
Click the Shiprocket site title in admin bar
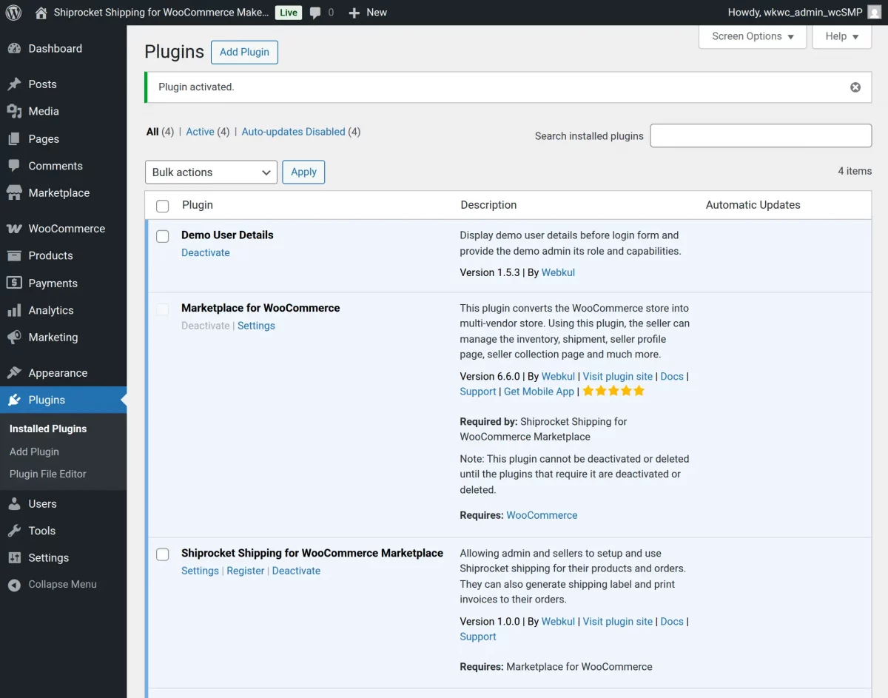[x=161, y=13]
